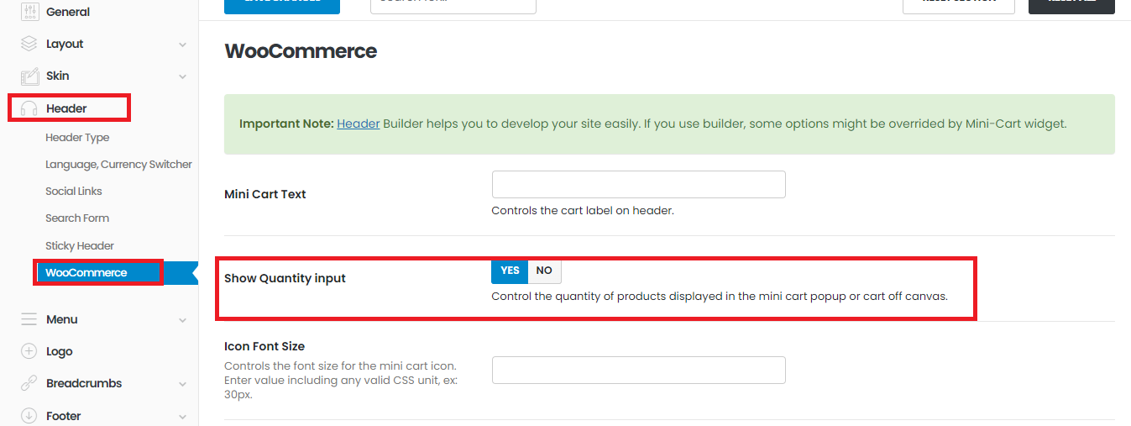The image size is (1131, 426).
Task: Open Language, Currency Switcher settings
Action: point(118,165)
